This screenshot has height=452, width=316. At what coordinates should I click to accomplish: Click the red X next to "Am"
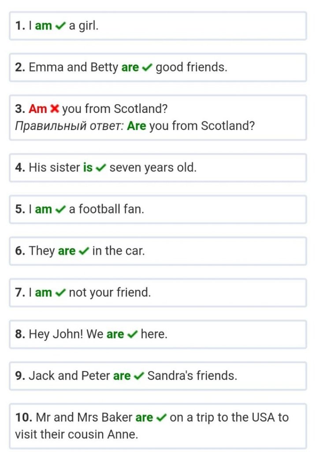(55, 109)
